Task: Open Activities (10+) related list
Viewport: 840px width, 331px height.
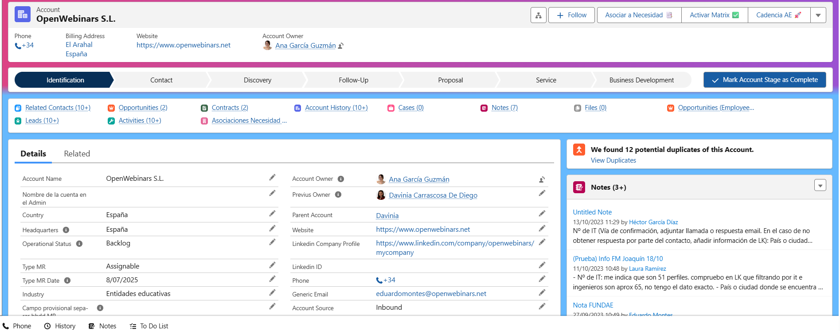Action: [140, 121]
